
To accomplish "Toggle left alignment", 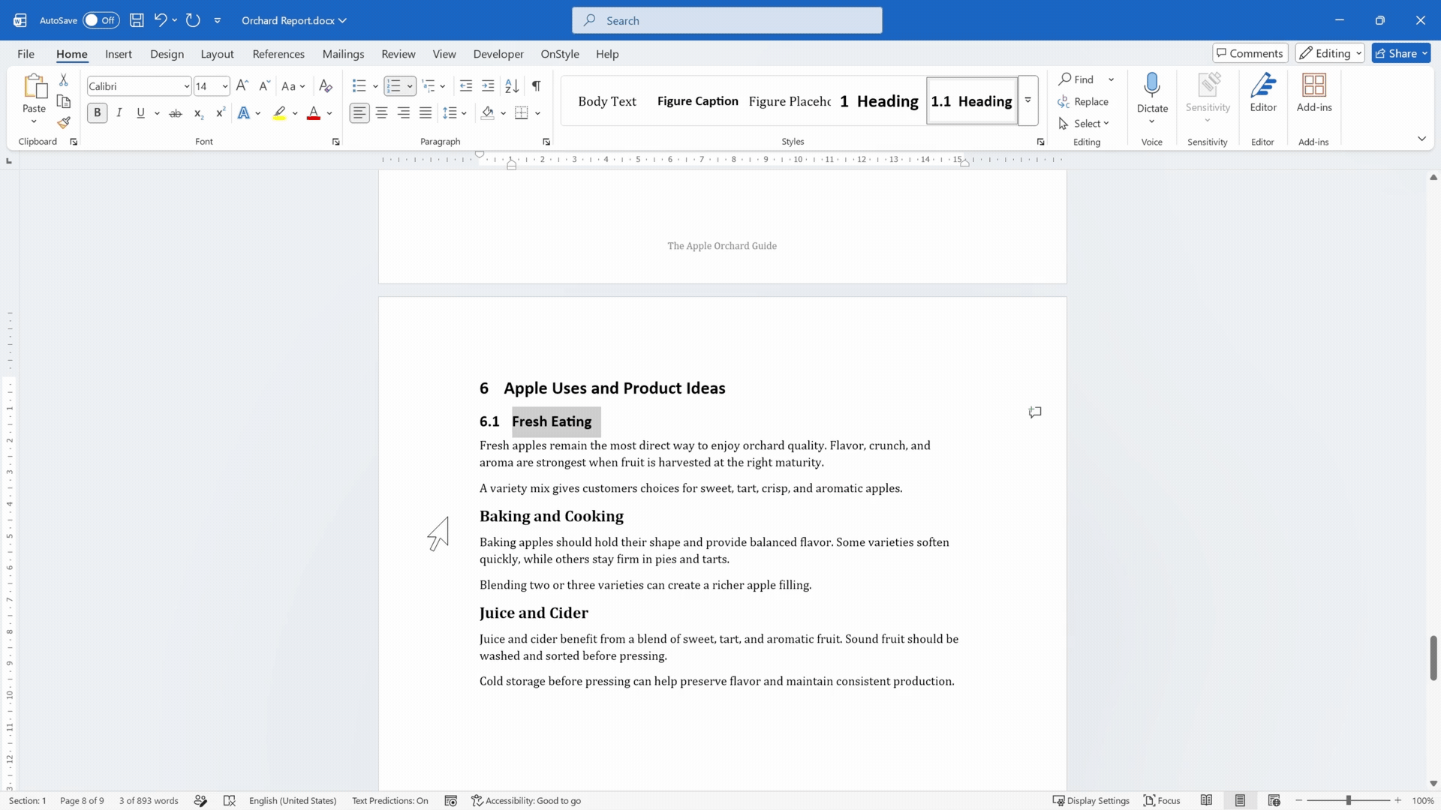I will (x=359, y=113).
